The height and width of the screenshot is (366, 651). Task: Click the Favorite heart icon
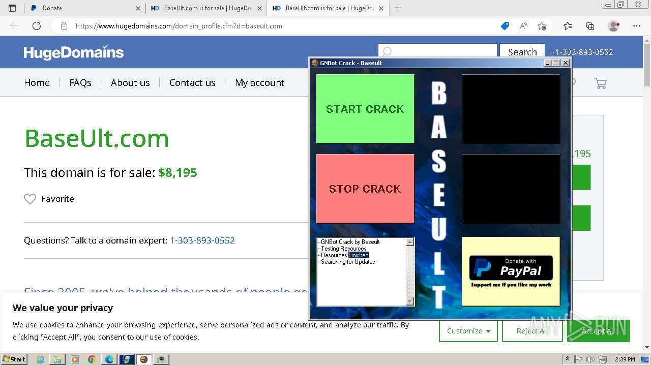tap(30, 199)
